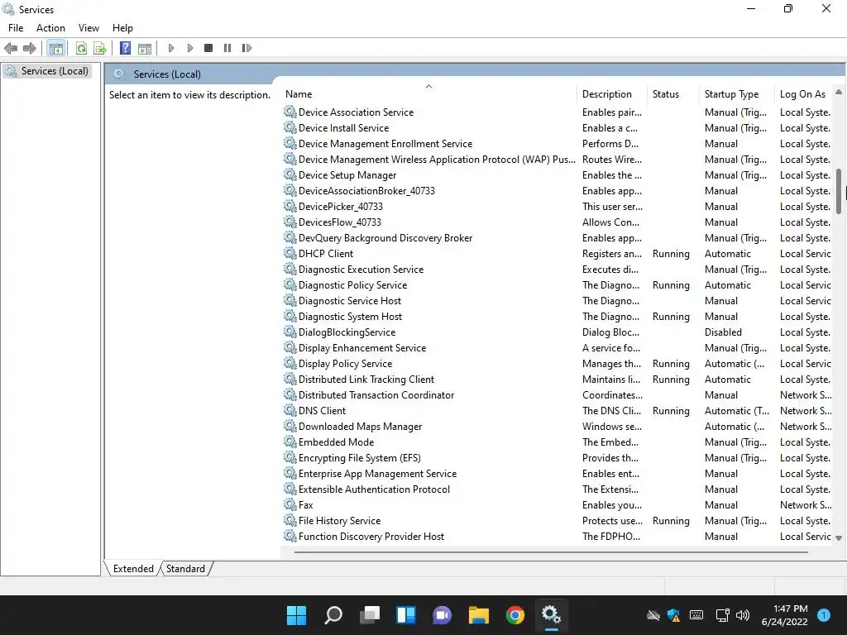Screen dimensions: 847x635
Task: Toggle Show/Hide Action Pane toolbar icon
Action: coord(145,48)
